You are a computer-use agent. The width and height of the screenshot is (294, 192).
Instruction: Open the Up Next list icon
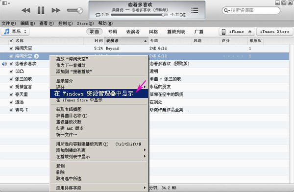click(195, 10)
